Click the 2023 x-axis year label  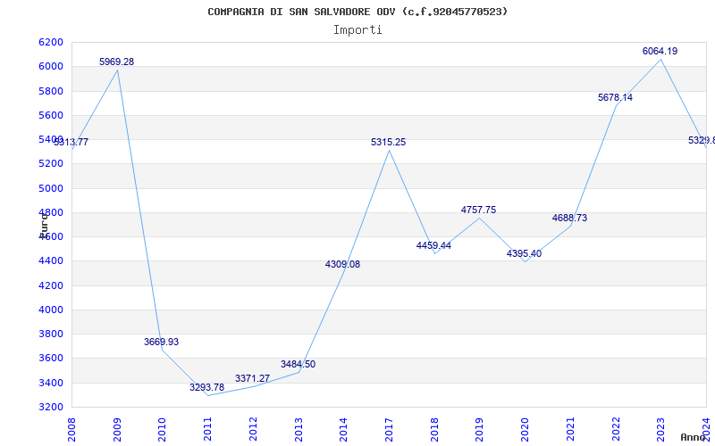(x=660, y=430)
